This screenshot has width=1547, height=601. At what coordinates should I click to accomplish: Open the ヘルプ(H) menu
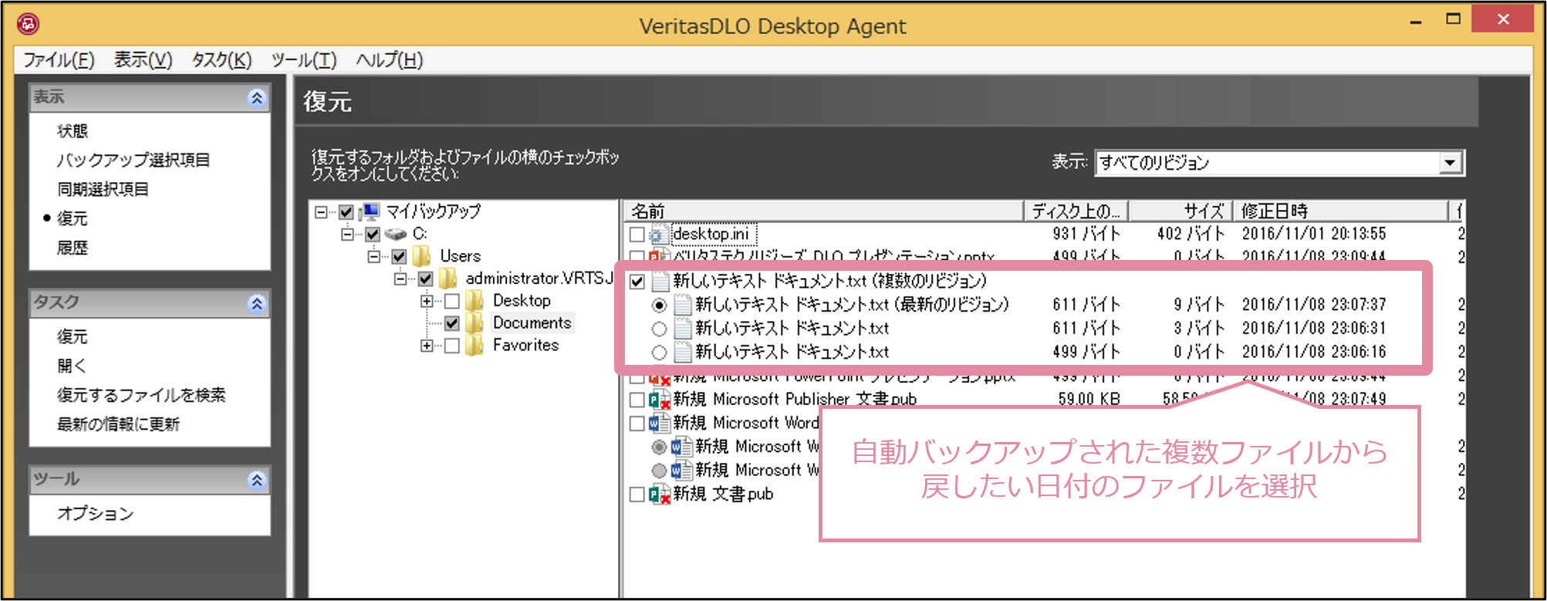pyautogui.click(x=390, y=60)
